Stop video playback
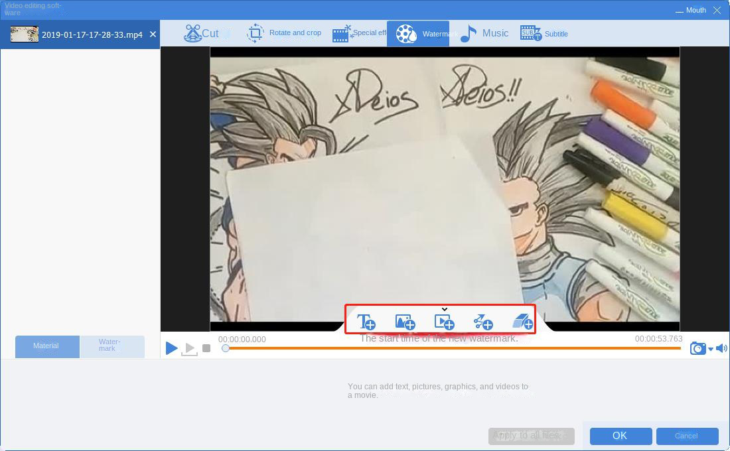This screenshot has width=730, height=451. click(x=206, y=348)
